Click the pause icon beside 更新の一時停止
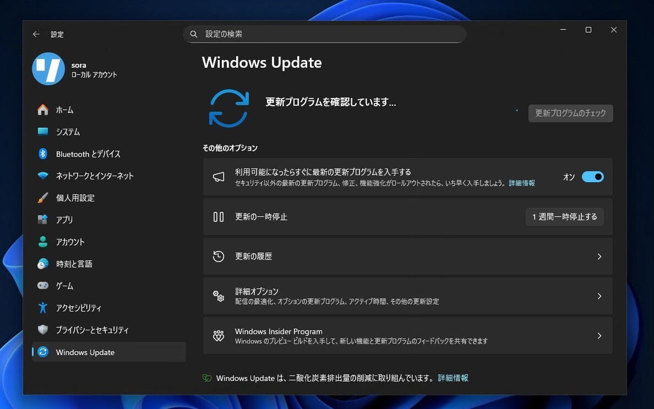Screen dimensions: 654x409 (219, 217)
